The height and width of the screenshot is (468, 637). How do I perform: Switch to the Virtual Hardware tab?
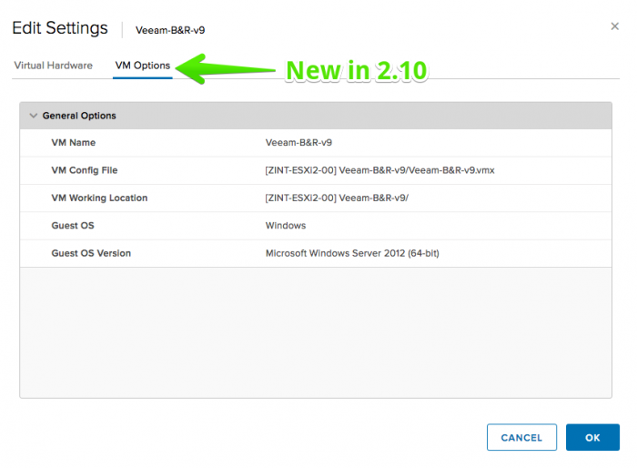click(53, 66)
